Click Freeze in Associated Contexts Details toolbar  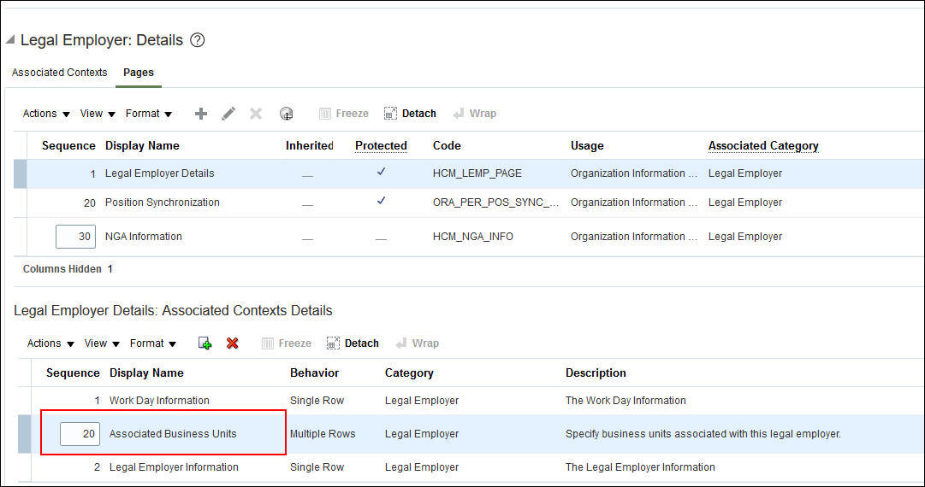287,343
